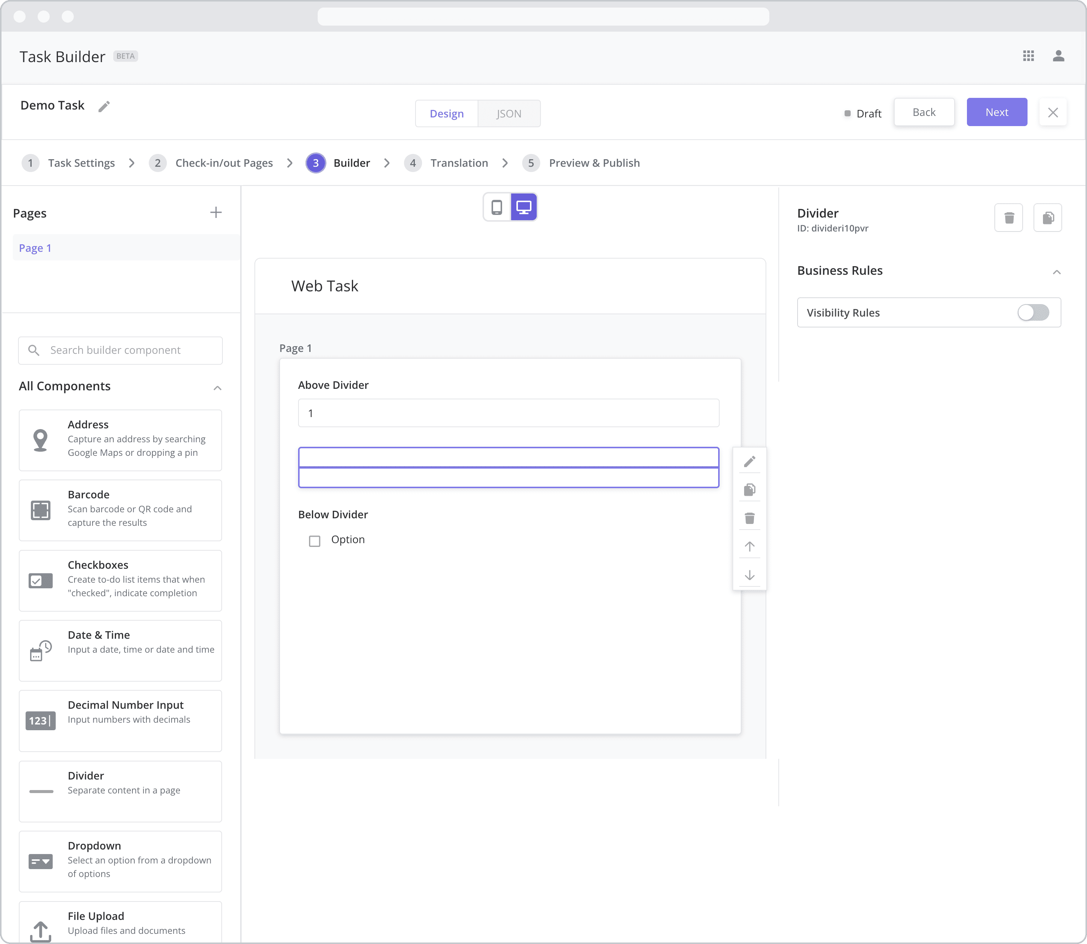Click the Next button
Image resolution: width=1087 pixels, height=944 pixels.
coord(996,112)
